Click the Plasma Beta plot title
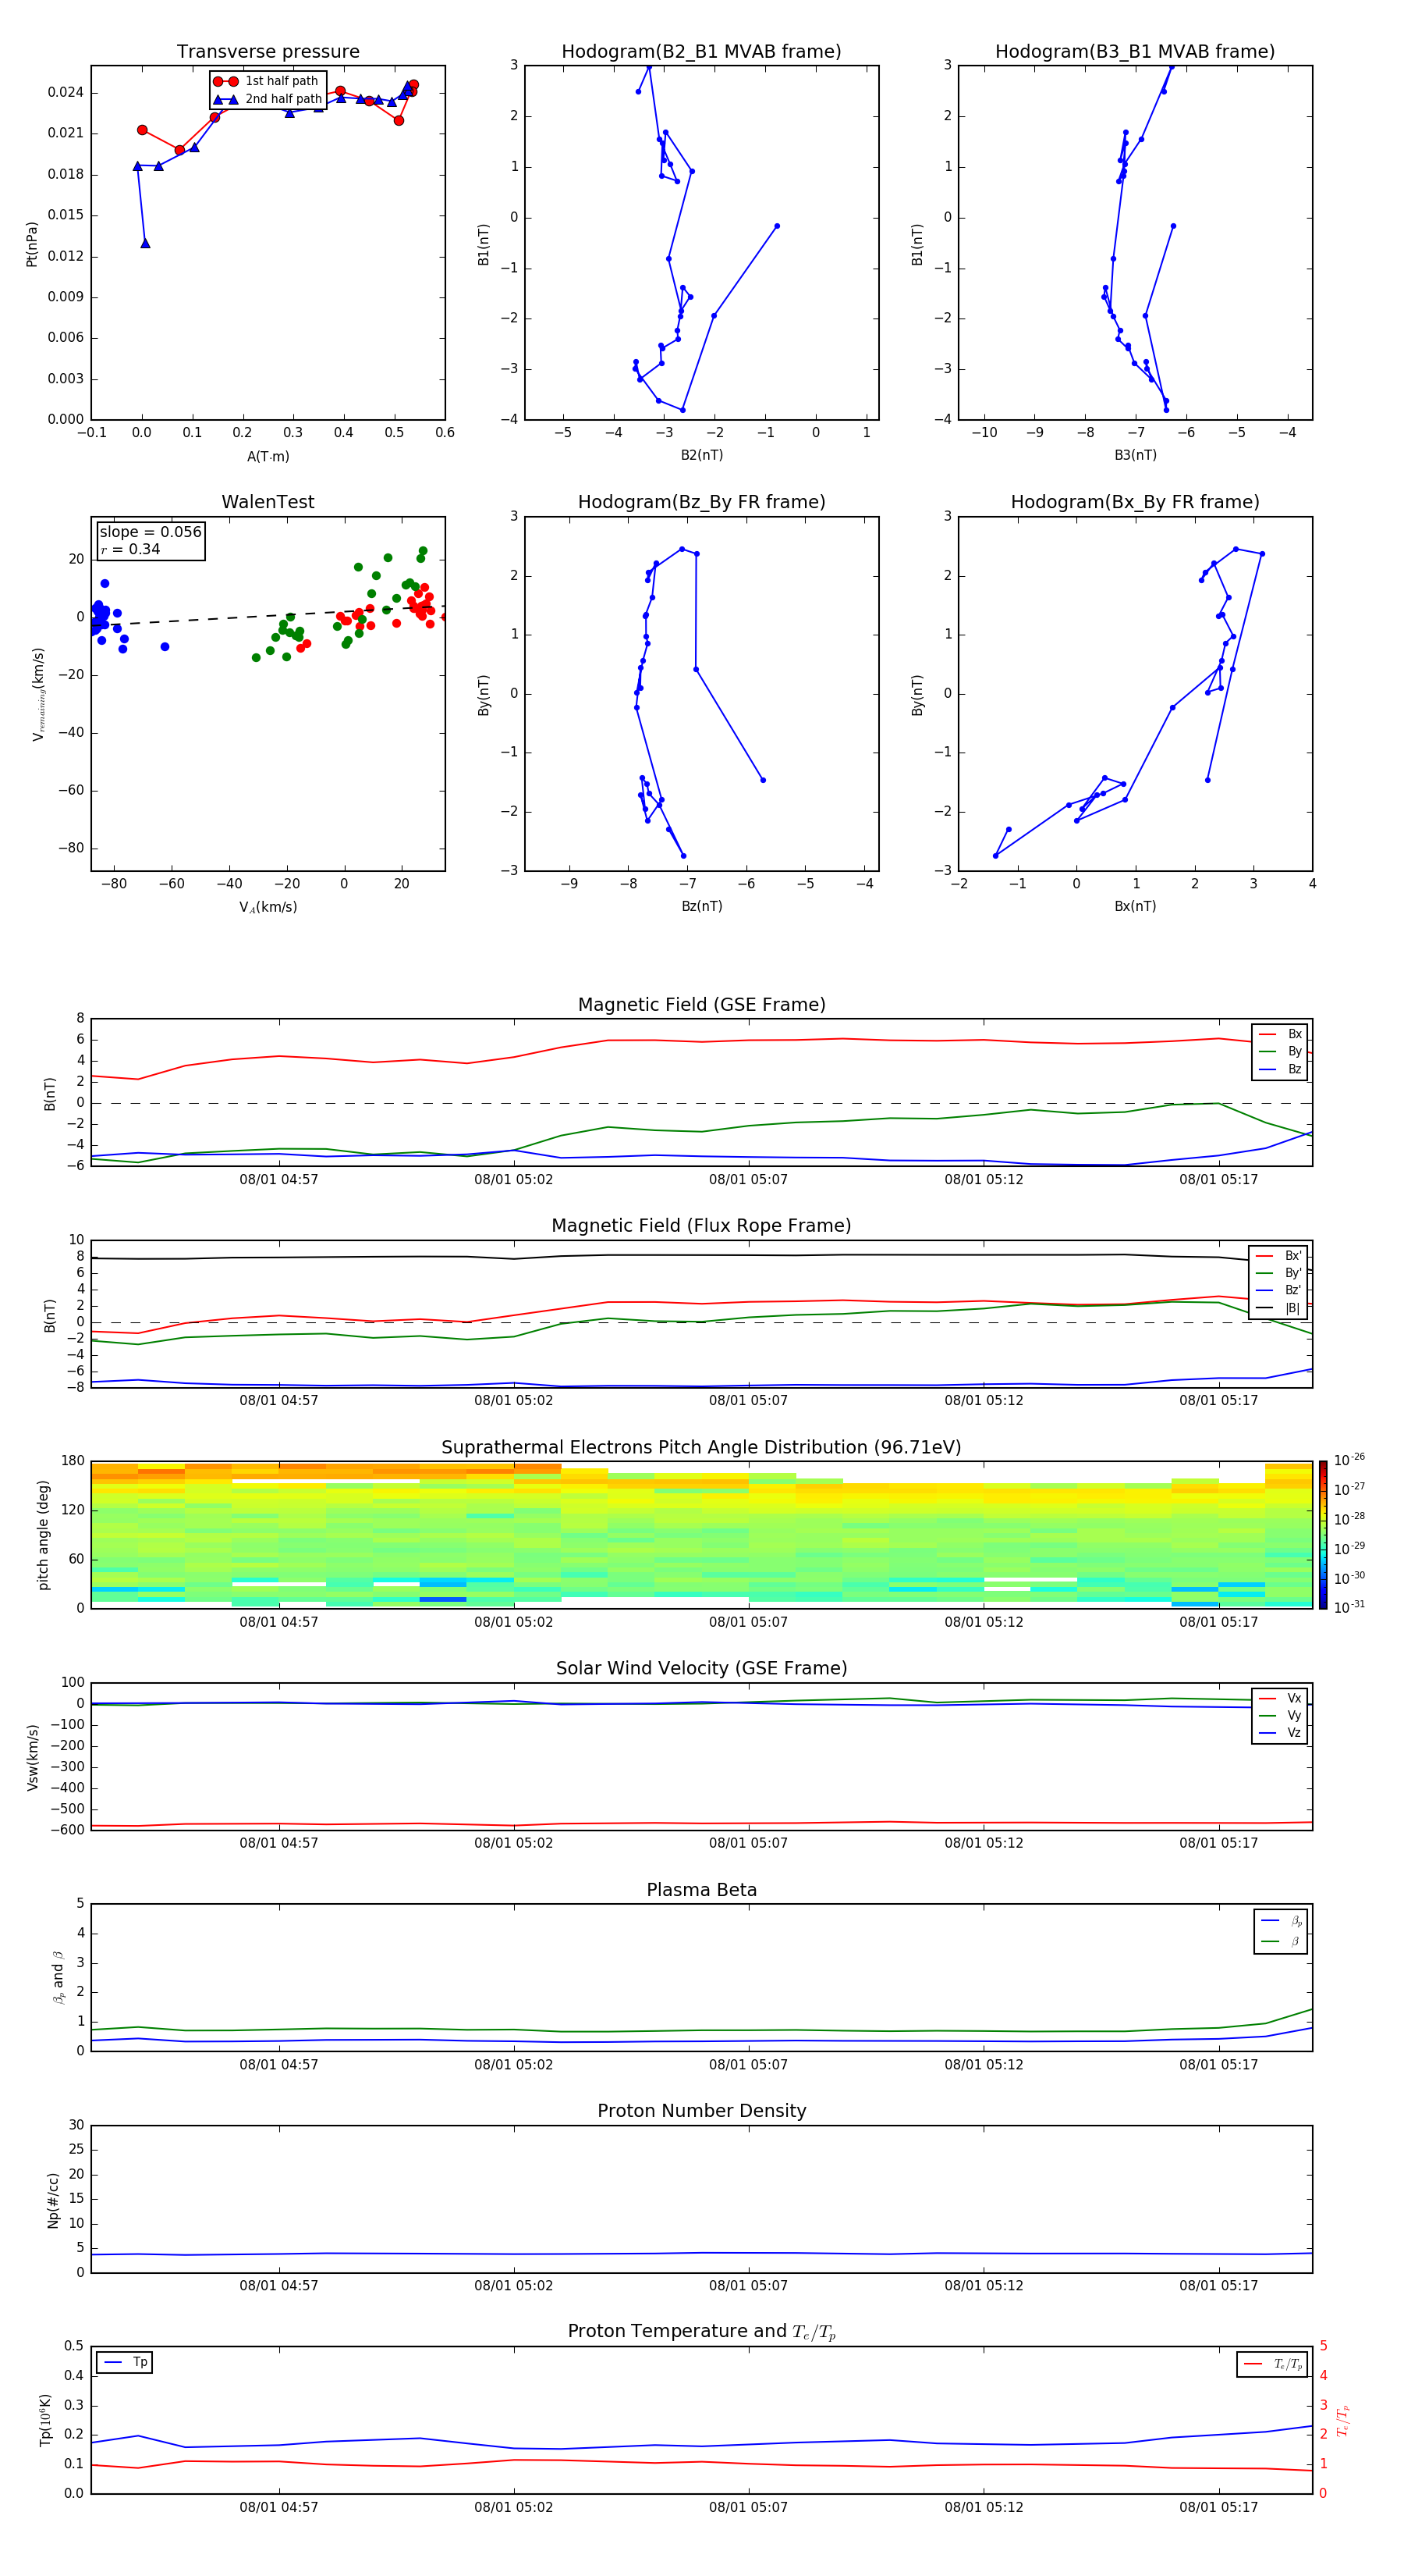Image resolution: width=1404 pixels, height=2576 pixels. coord(701,1890)
